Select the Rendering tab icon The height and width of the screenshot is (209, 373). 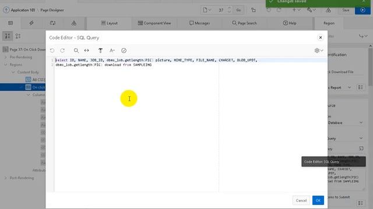pyautogui.click(x=10, y=23)
